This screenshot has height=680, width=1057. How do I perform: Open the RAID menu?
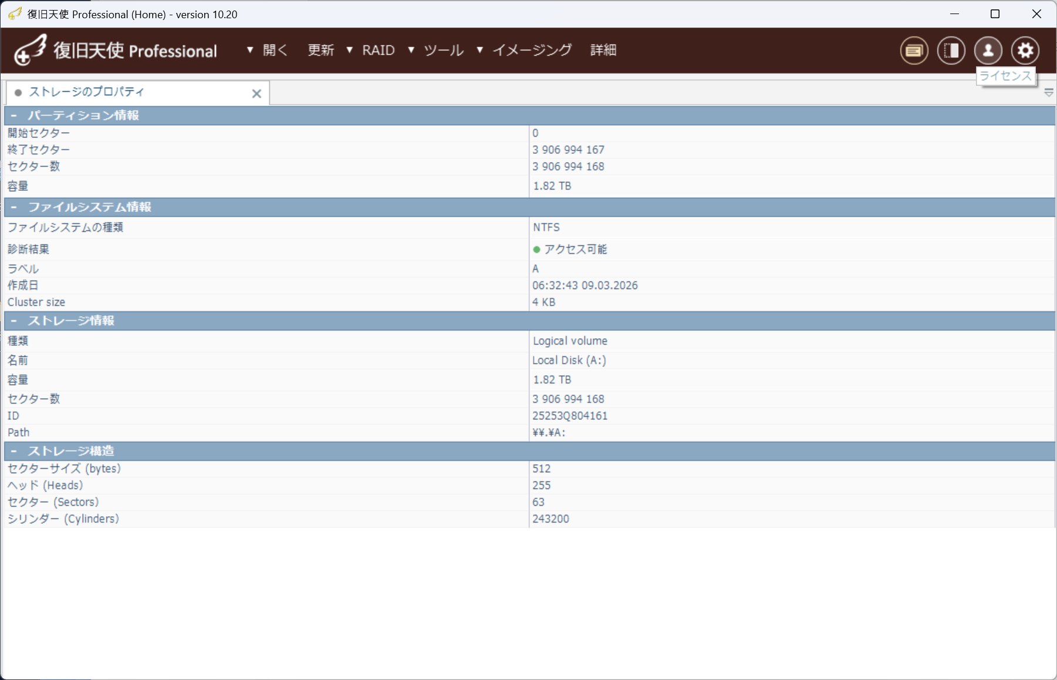click(378, 51)
